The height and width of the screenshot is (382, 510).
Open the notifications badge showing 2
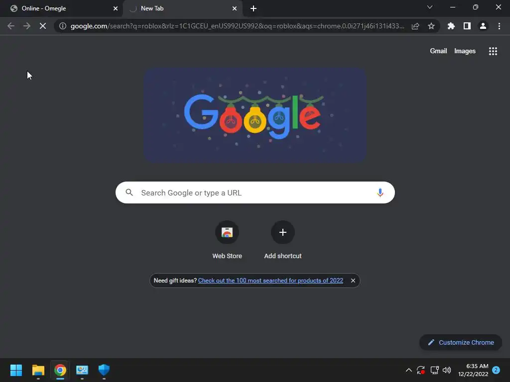pyautogui.click(x=496, y=370)
